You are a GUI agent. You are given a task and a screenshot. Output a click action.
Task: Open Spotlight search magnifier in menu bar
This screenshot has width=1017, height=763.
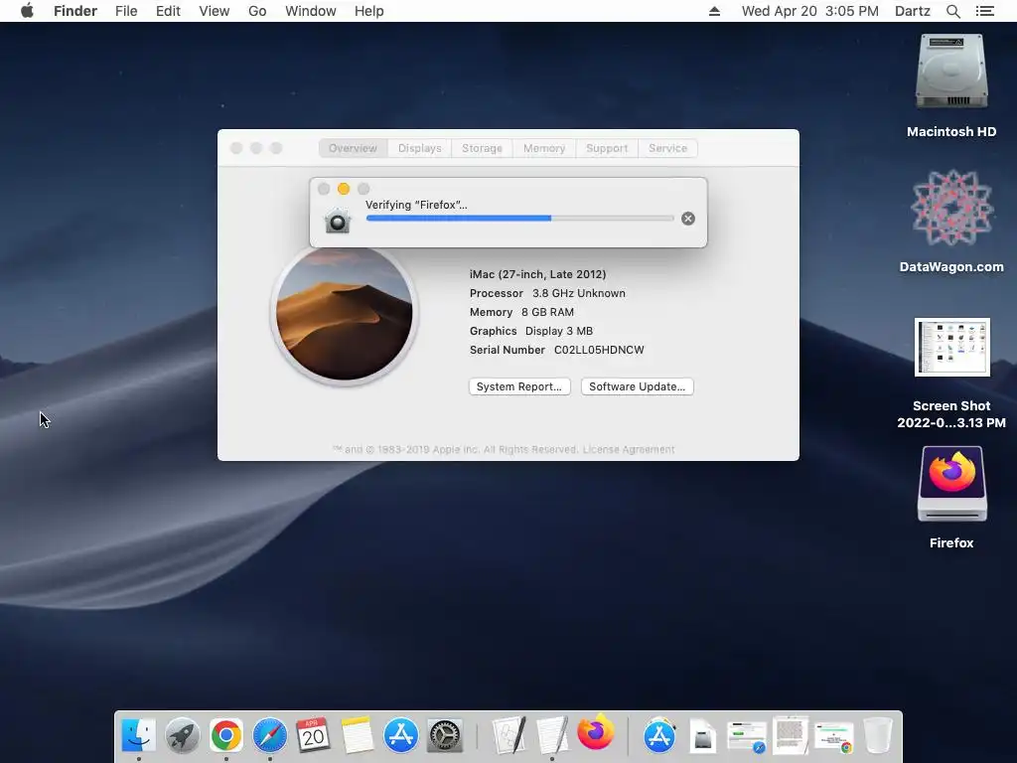[952, 11]
